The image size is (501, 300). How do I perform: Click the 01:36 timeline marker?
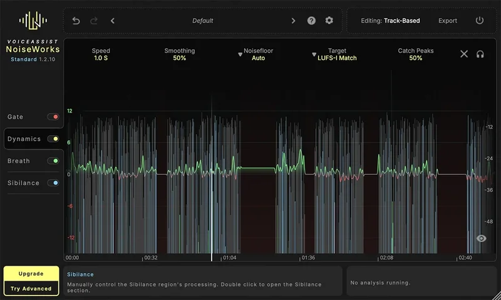(308, 257)
